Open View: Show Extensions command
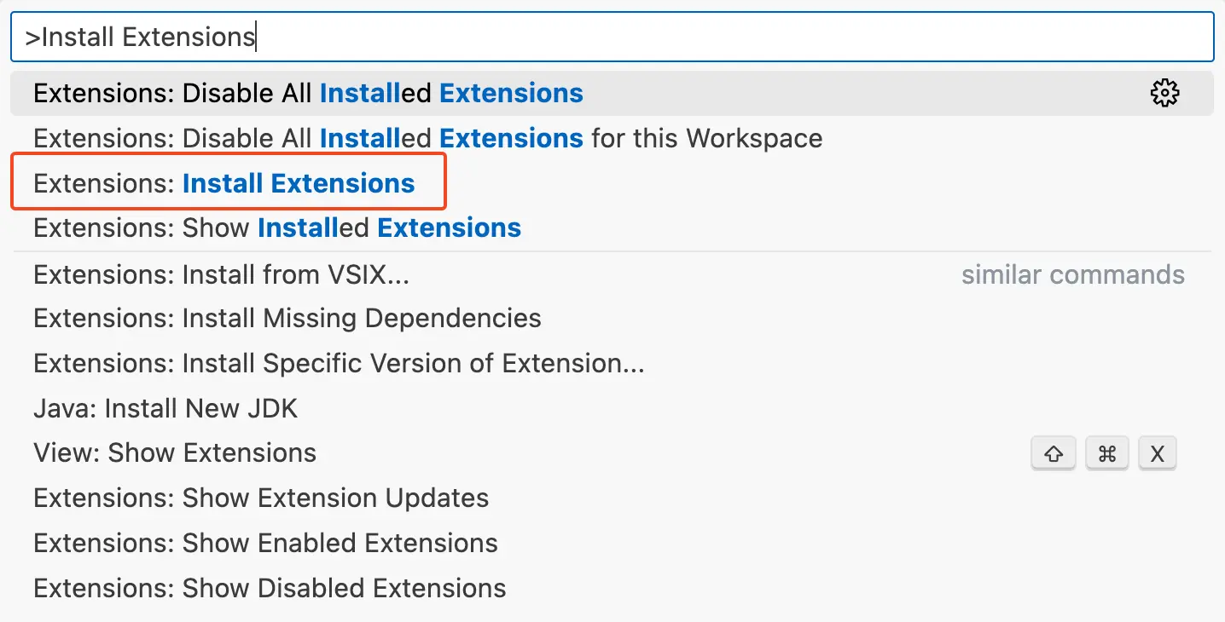Image resolution: width=1225 pixels, height=622 pixels. click(x=175, y=453)
